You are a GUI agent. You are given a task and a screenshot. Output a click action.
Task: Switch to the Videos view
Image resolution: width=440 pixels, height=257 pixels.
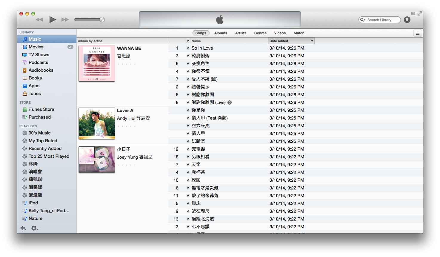[x=280, y=33]
